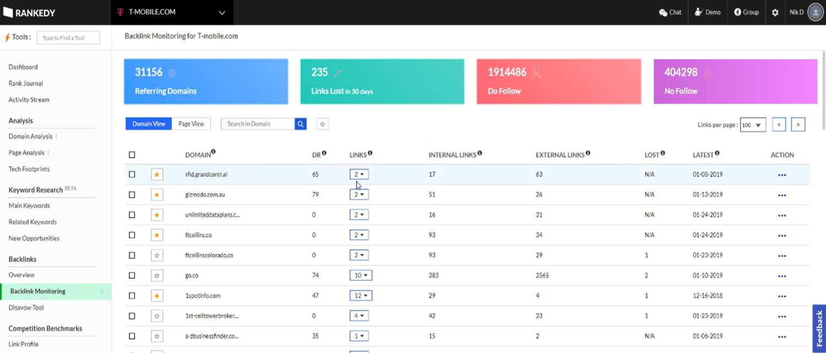The image size is (826, 353).
Task: Check the go.co row checkbox
Action: [x=132, y=275]
